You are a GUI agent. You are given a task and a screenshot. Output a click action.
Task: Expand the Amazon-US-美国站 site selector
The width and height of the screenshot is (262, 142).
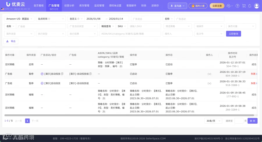point(19,19)
